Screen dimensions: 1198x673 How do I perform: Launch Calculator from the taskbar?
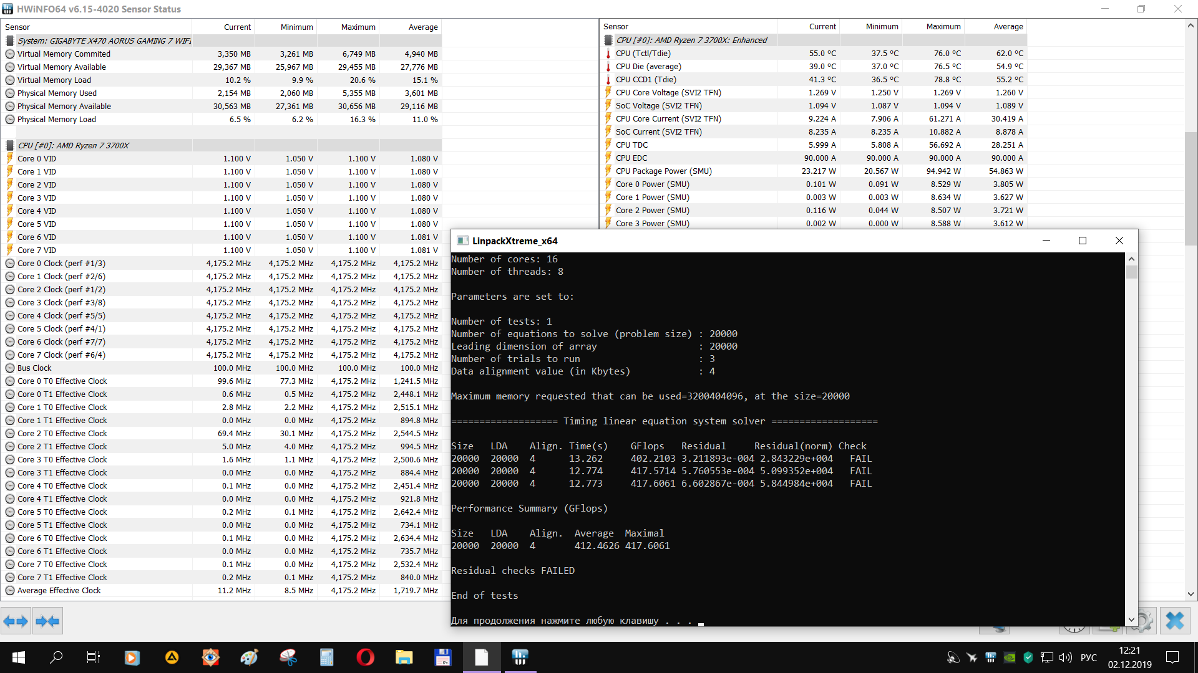[x=326, y=657]
